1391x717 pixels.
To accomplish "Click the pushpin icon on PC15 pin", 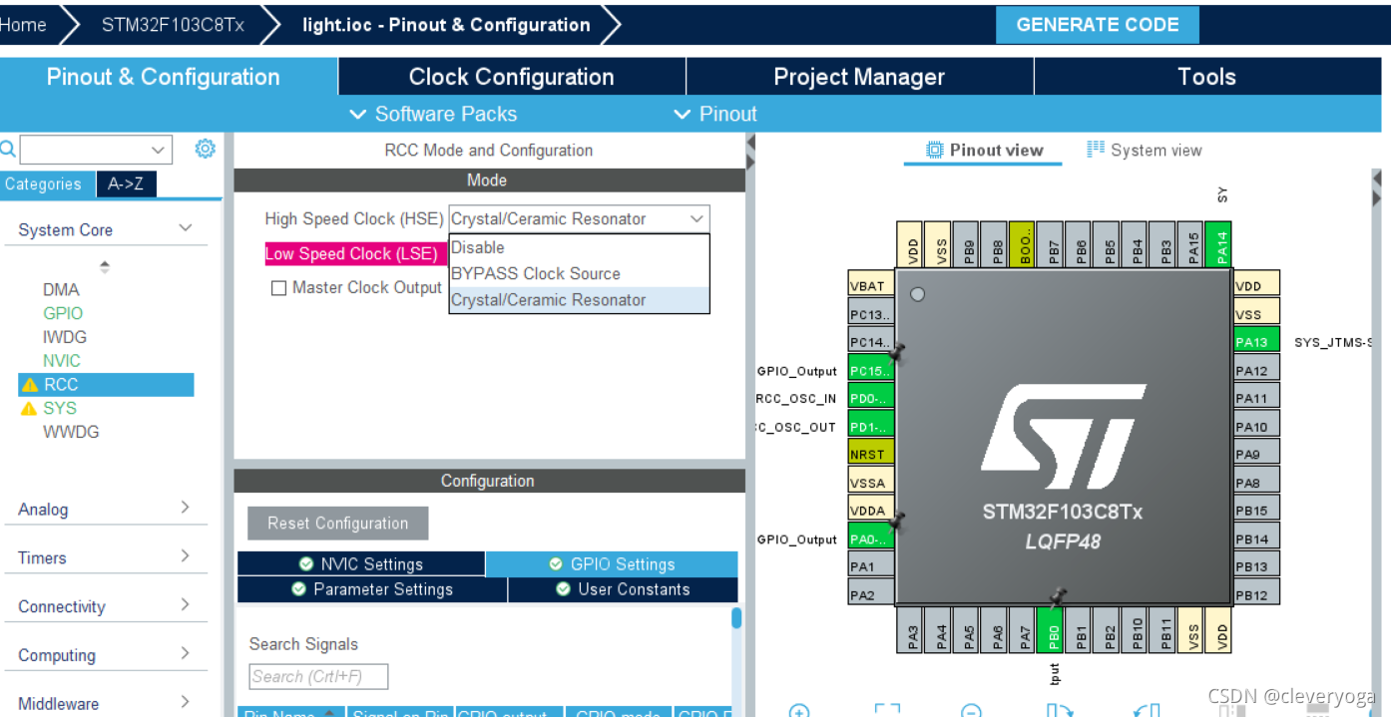I will [x=897, y=352].
